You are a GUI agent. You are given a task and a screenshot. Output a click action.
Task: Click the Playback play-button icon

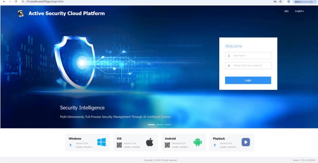pos(245,142)
